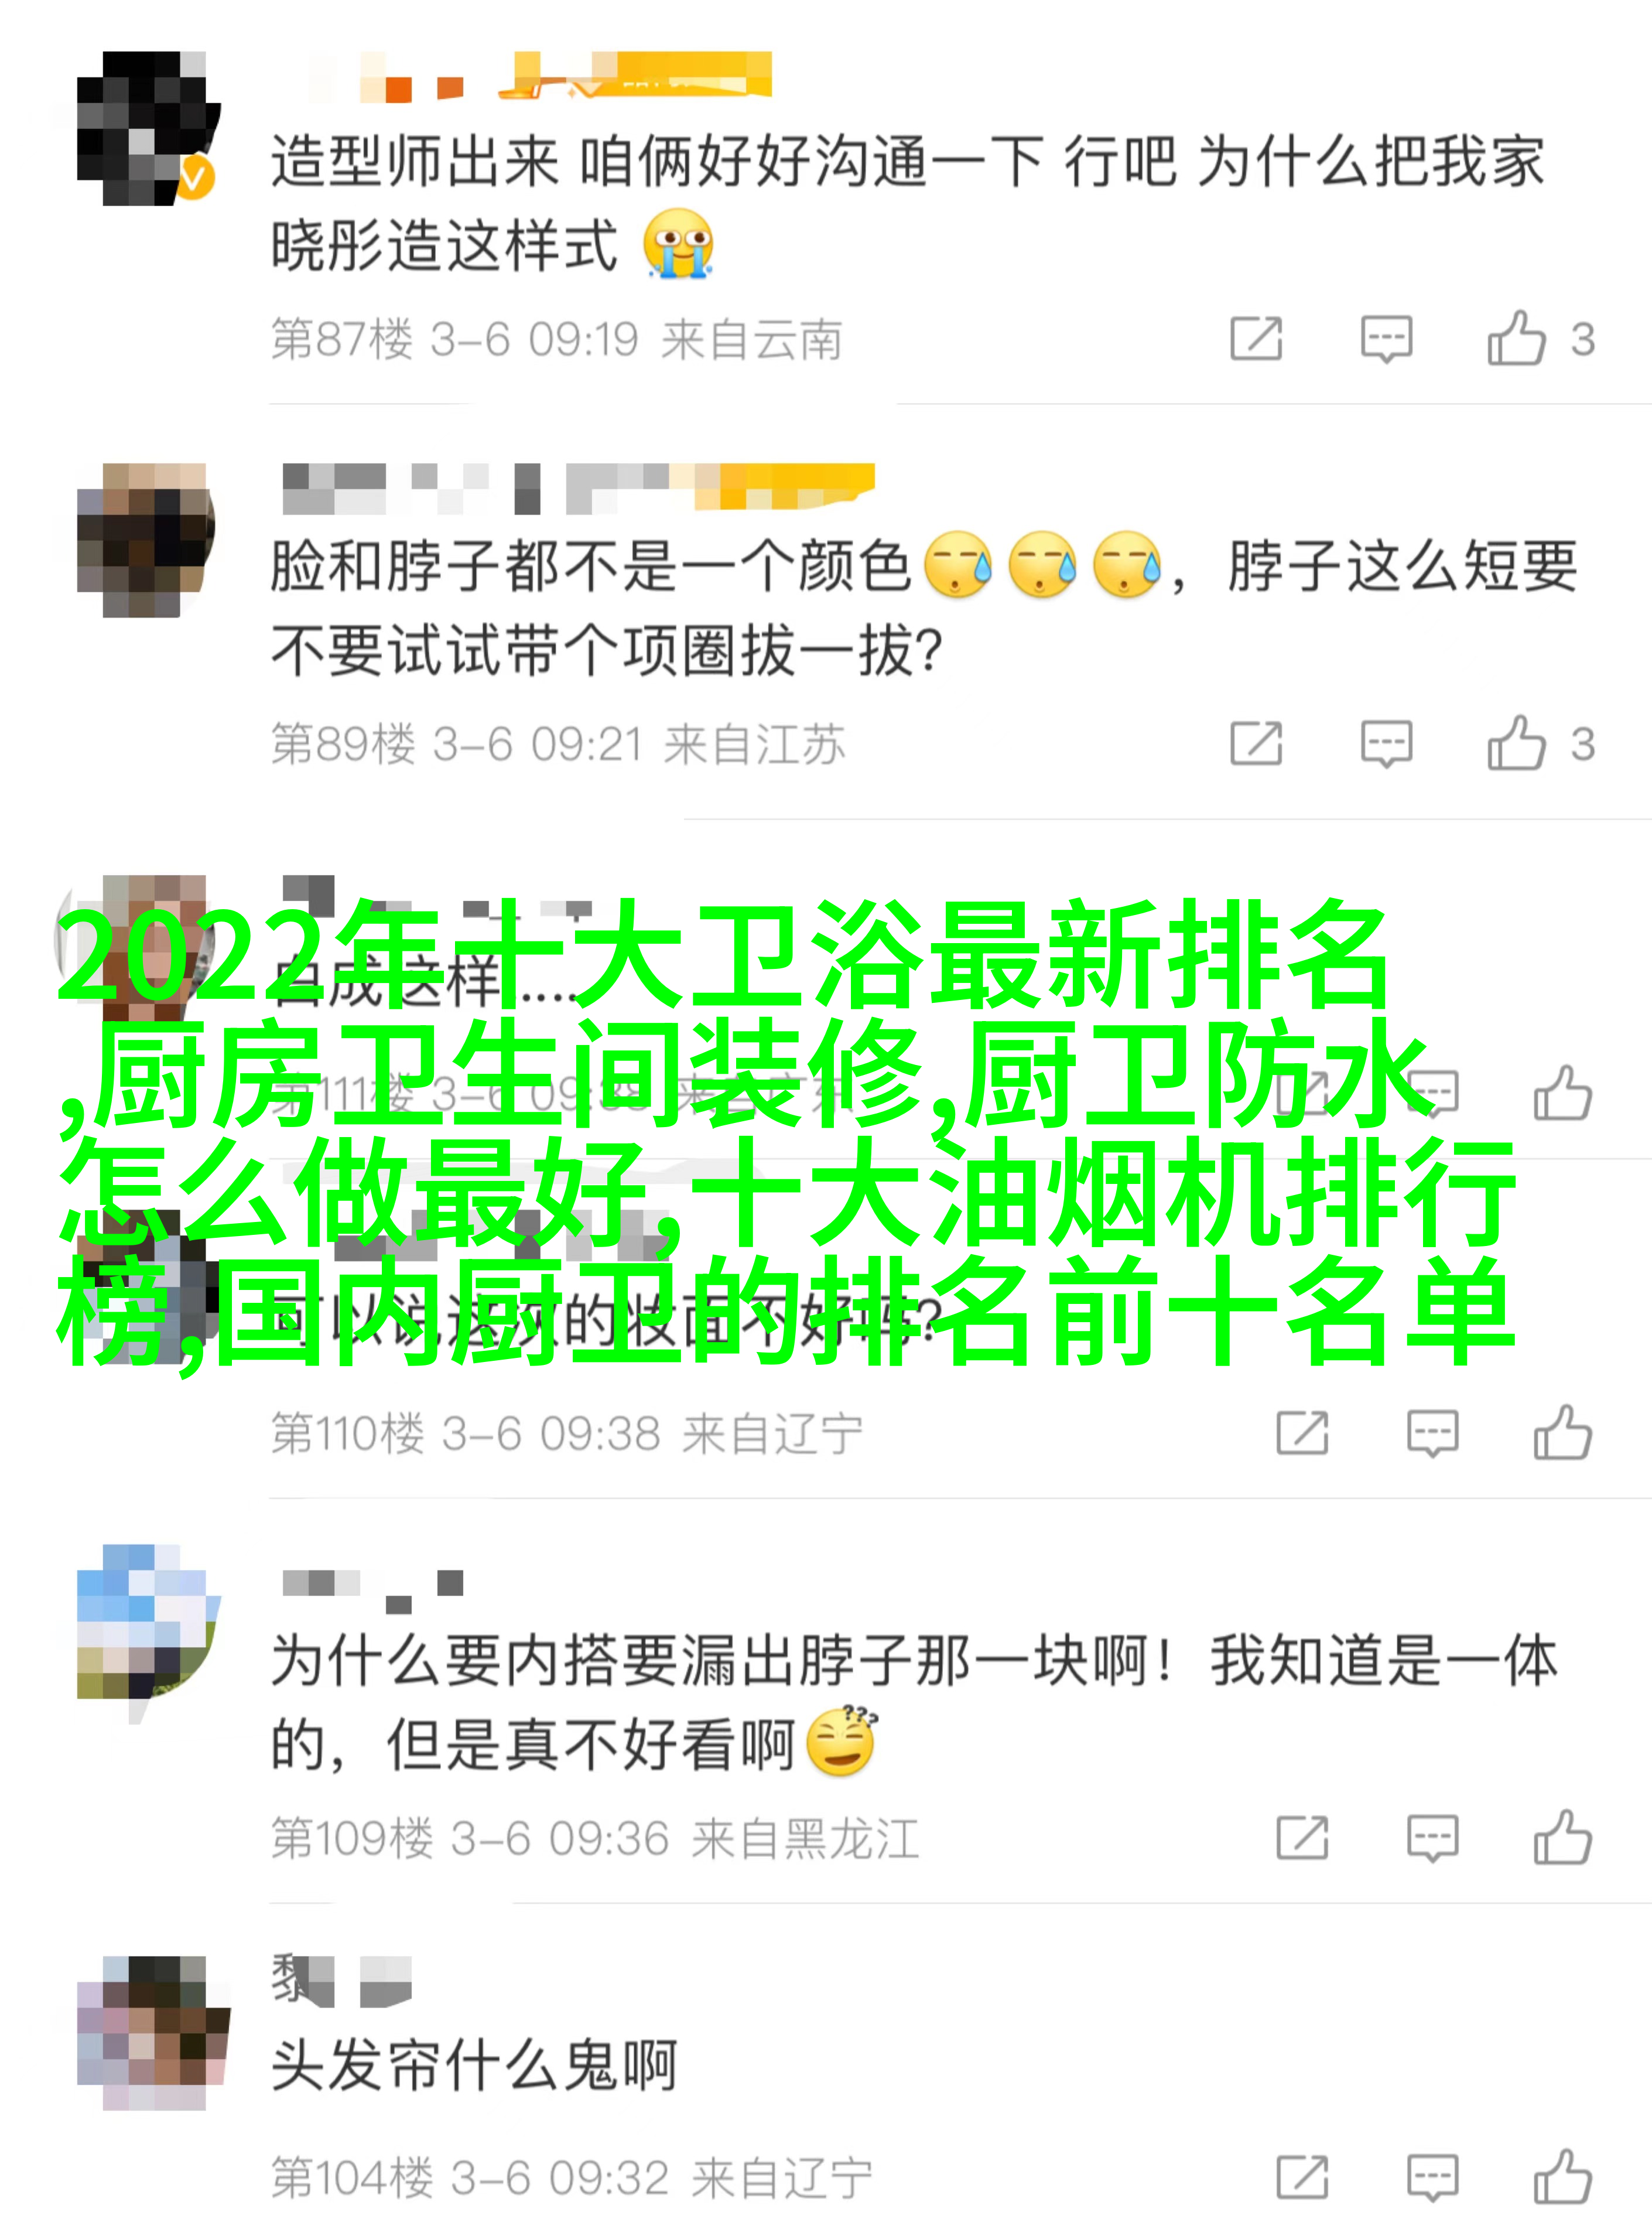Share the floor 110 comment
The image size is (1652, 2236).
point(1302,1433)
